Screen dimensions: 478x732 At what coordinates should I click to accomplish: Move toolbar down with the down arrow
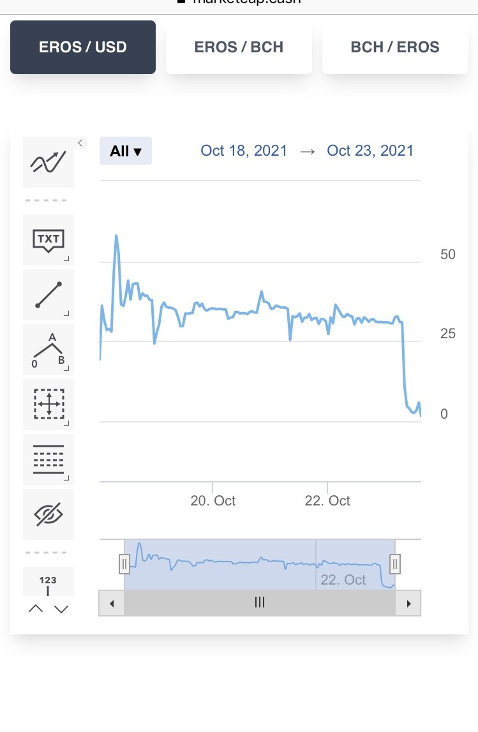click(x=61, y=609)
